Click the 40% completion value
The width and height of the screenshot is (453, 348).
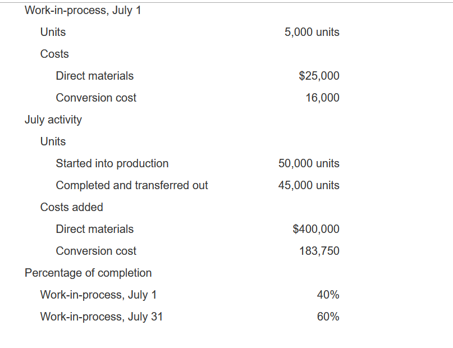(328, 295)
